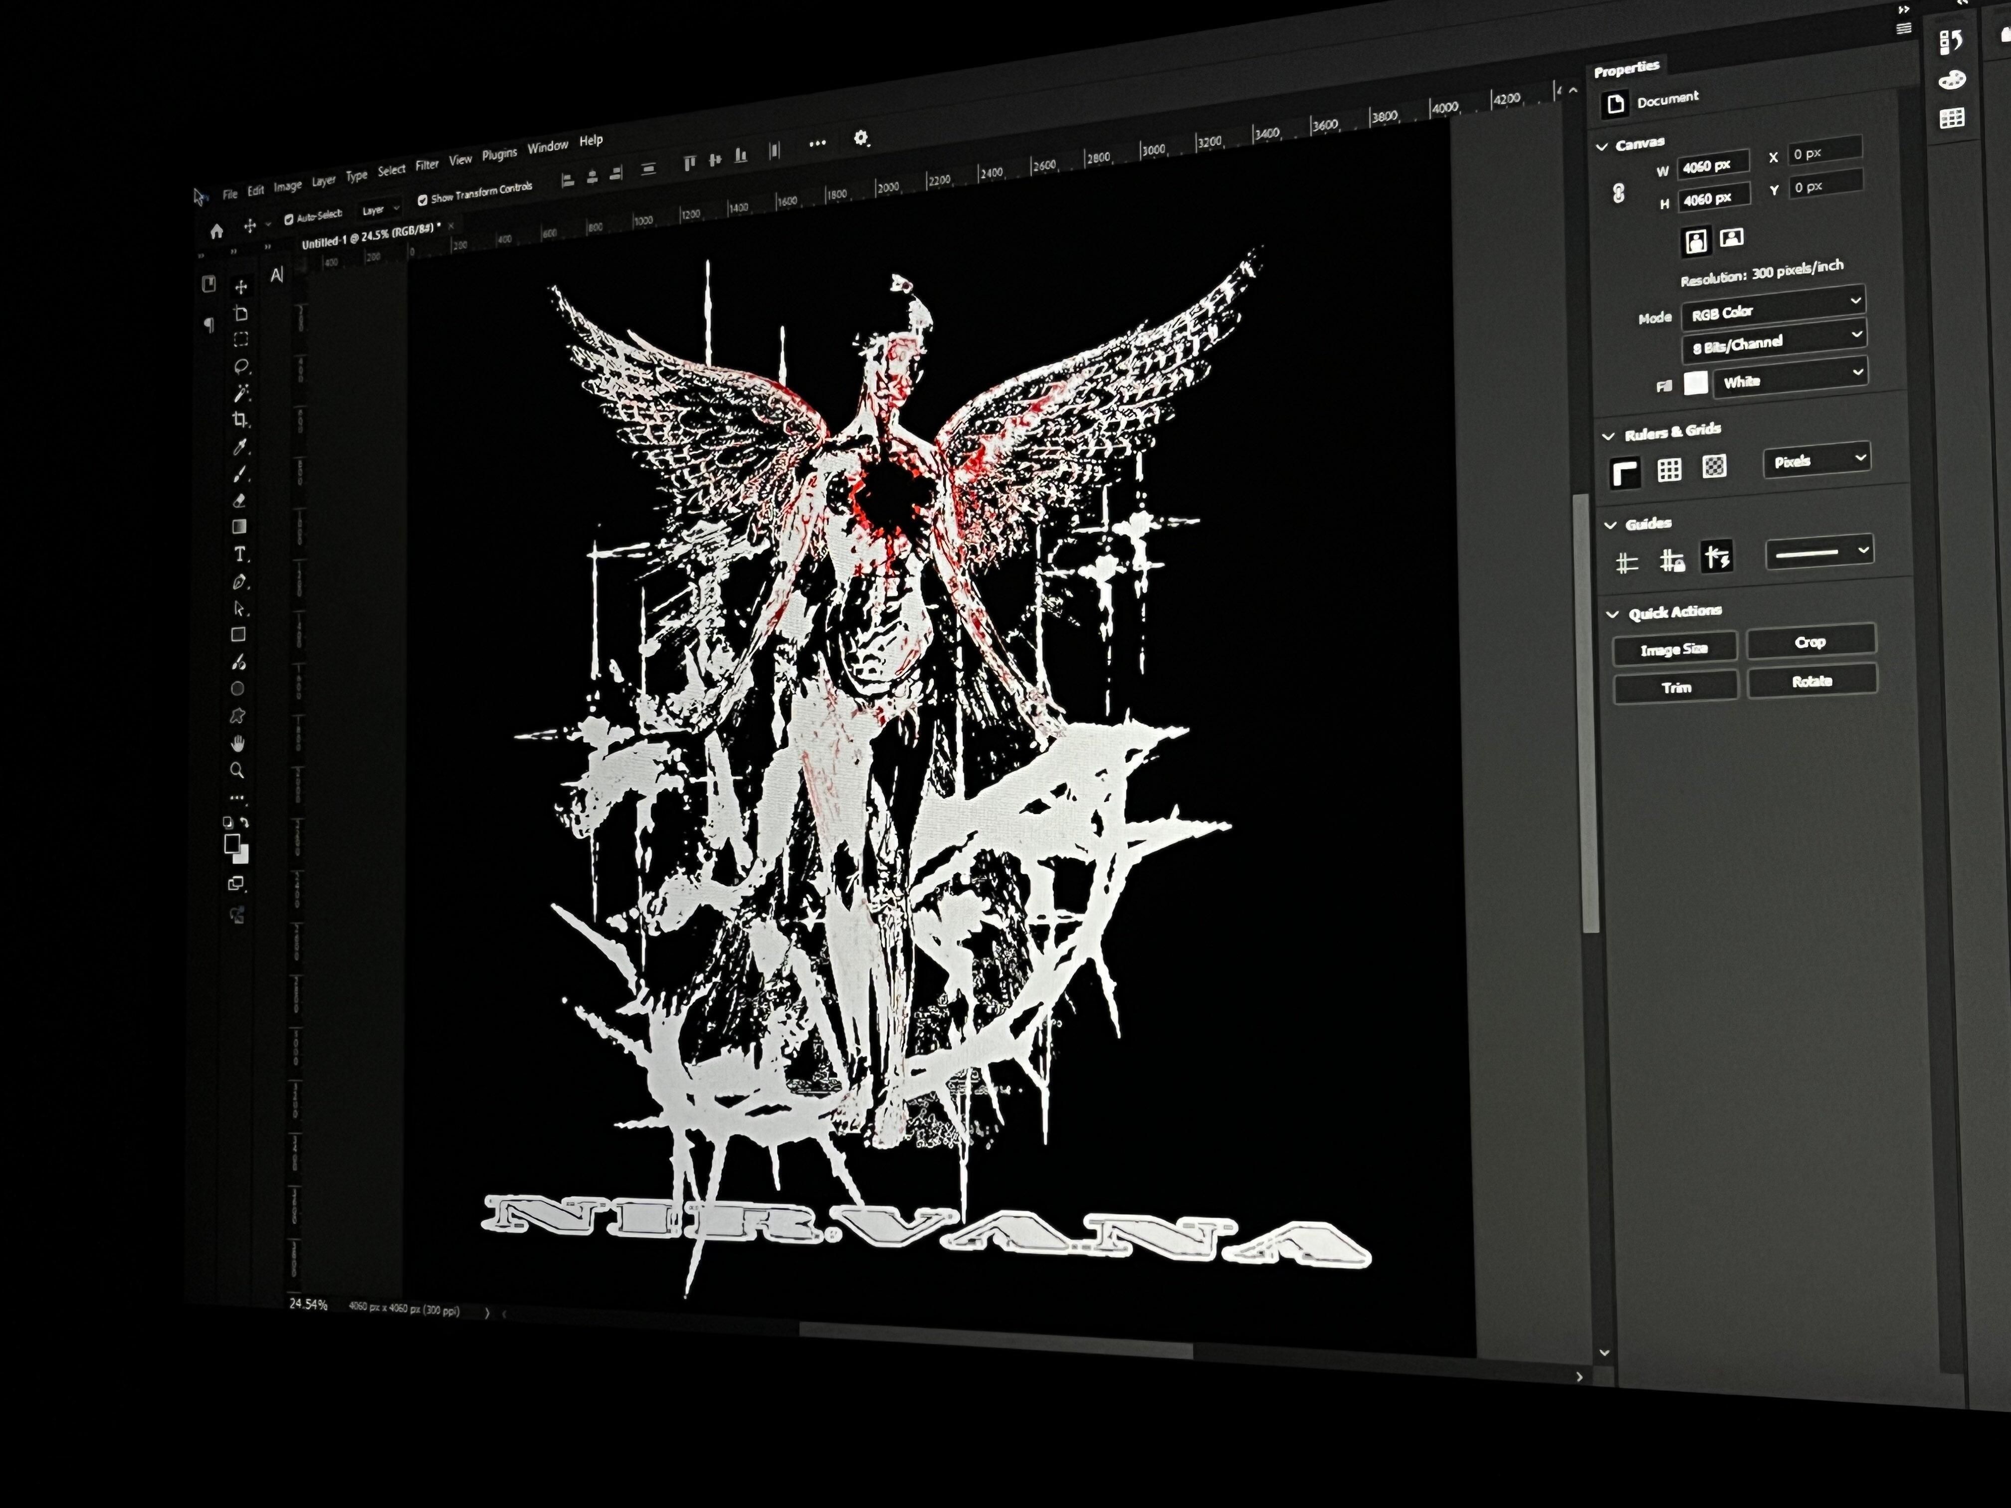Click the Image Size button
Viewport: 2011px width, 1508px height.
click(1675, 649)
